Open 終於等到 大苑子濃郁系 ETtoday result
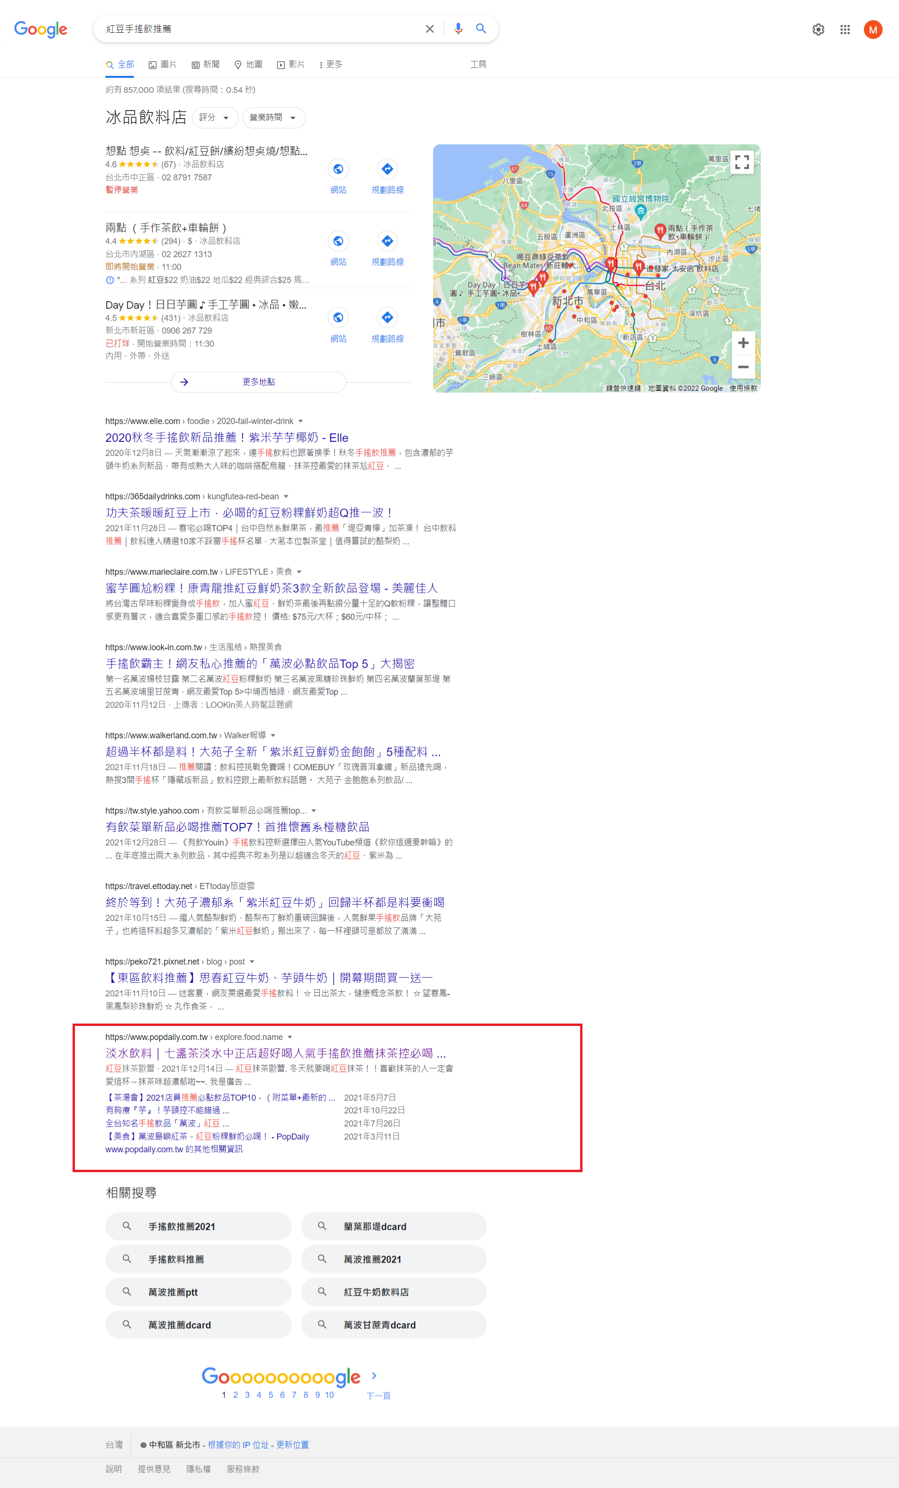 pyautogui.click(x=275, y=903)
